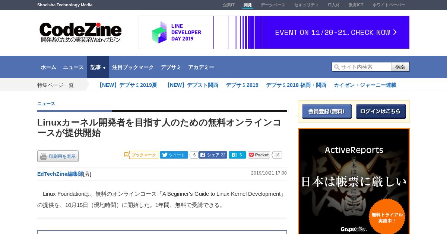Open ホワイトペーパー top tab
Viewport: 447px width, 234px height.
[389, 5]
